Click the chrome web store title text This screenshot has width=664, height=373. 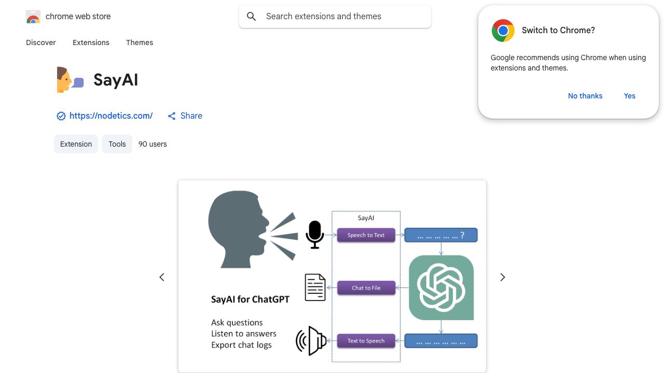[x=78, y=17]
